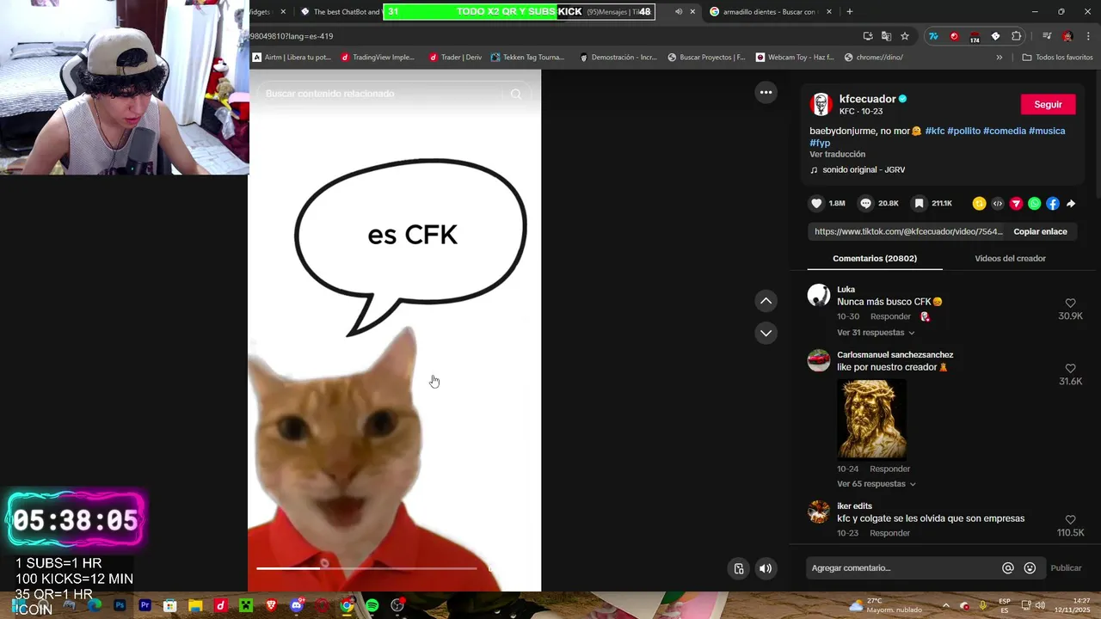This screenshot has height=619, width=1101.
Task: Open the sonido original - JGRV sound
Action: (x=864, y=170)
